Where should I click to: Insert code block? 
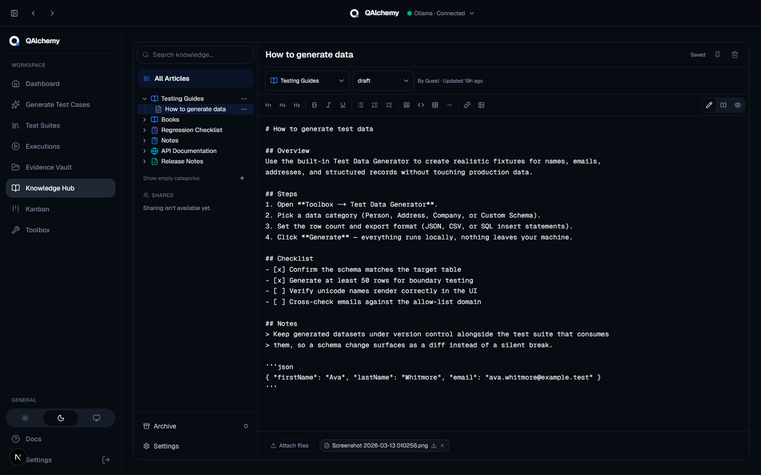point(421,105)
